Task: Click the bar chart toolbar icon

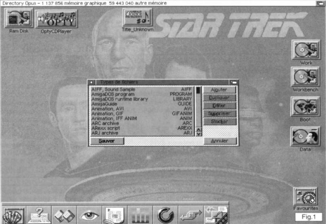Action: coord(140,215)
